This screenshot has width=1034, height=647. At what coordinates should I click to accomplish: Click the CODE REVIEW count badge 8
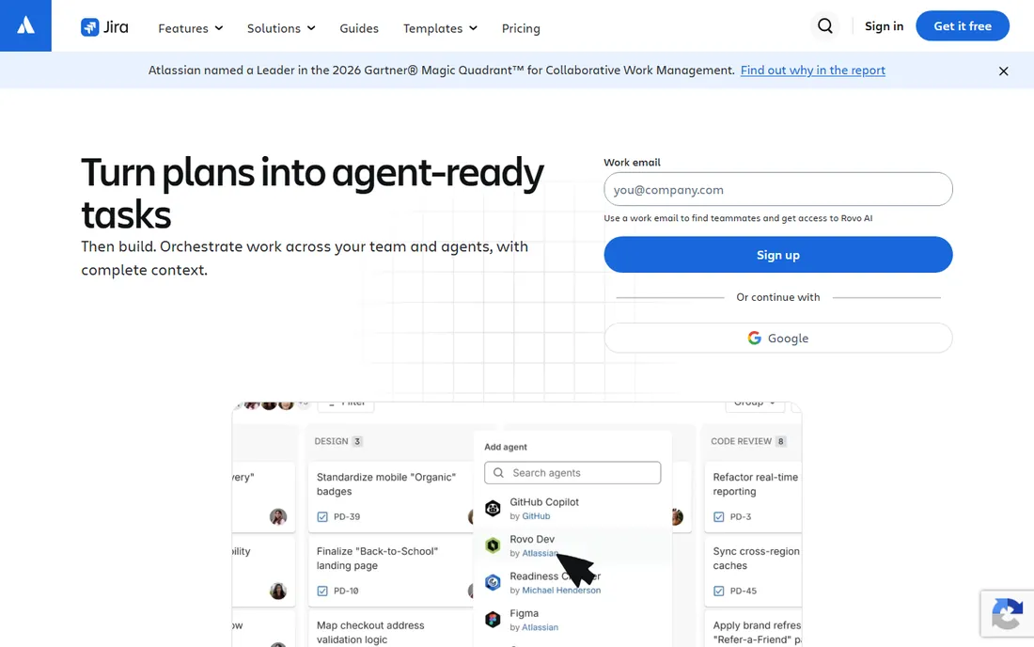click(x=781, y=441)
